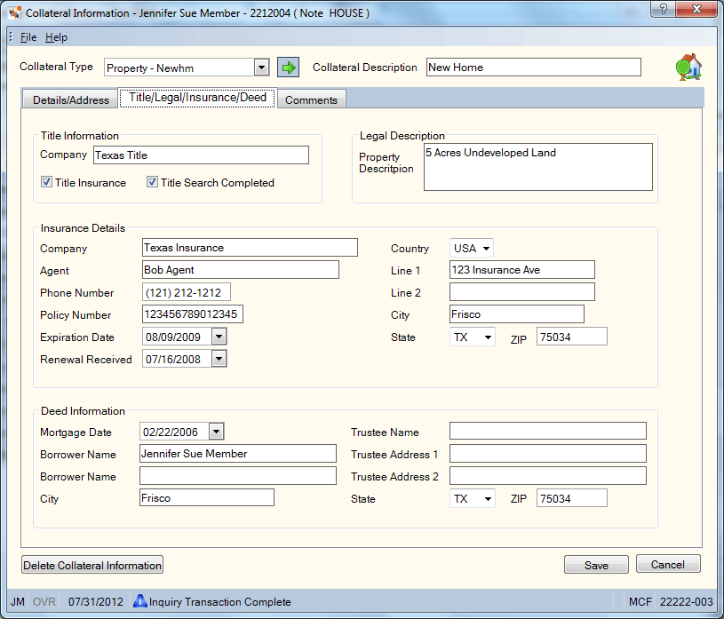Click the Save button
The width and height of the screenshot is (724, 619).
tap(596, 565)
